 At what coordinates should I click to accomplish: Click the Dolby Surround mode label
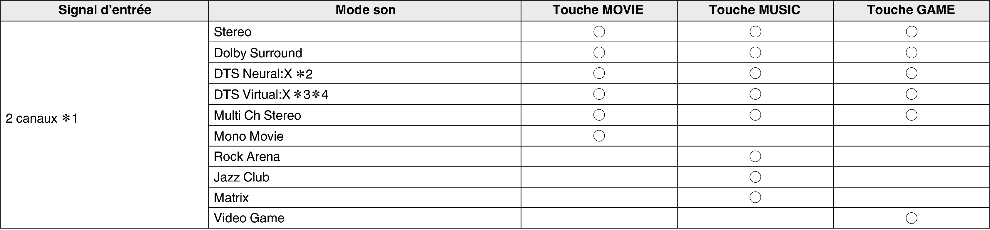pos(258,53)
